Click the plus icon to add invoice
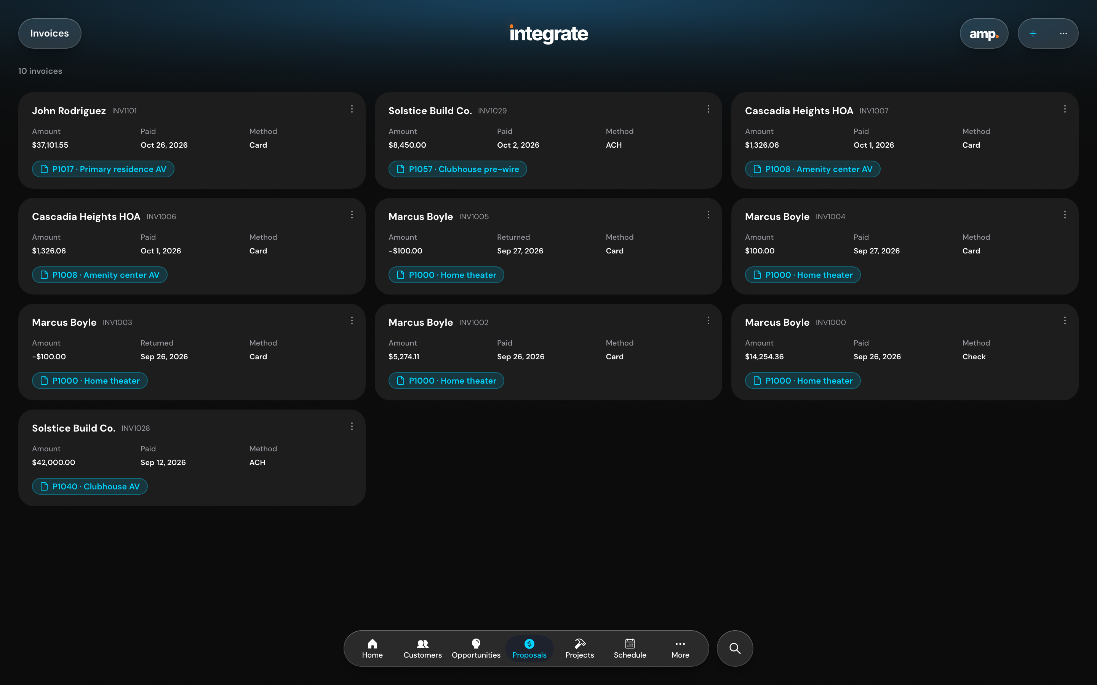The height and width of the screenshot is (685, 1097). tap(1033, 33)
